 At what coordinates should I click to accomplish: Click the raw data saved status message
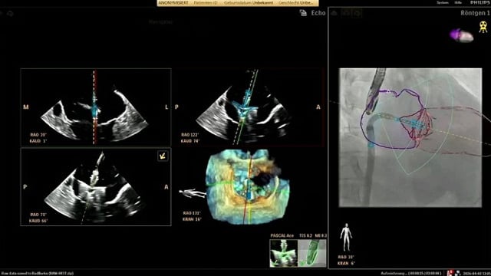(x=38, y=273)
